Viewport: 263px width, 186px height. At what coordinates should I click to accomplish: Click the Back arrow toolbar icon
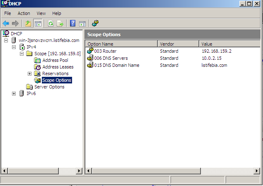click(x=6, y=23)
